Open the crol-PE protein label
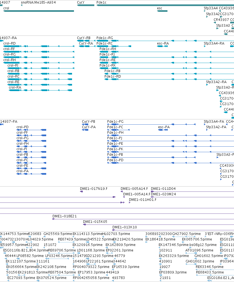234x282 pixels. click(x=23, y=166)
